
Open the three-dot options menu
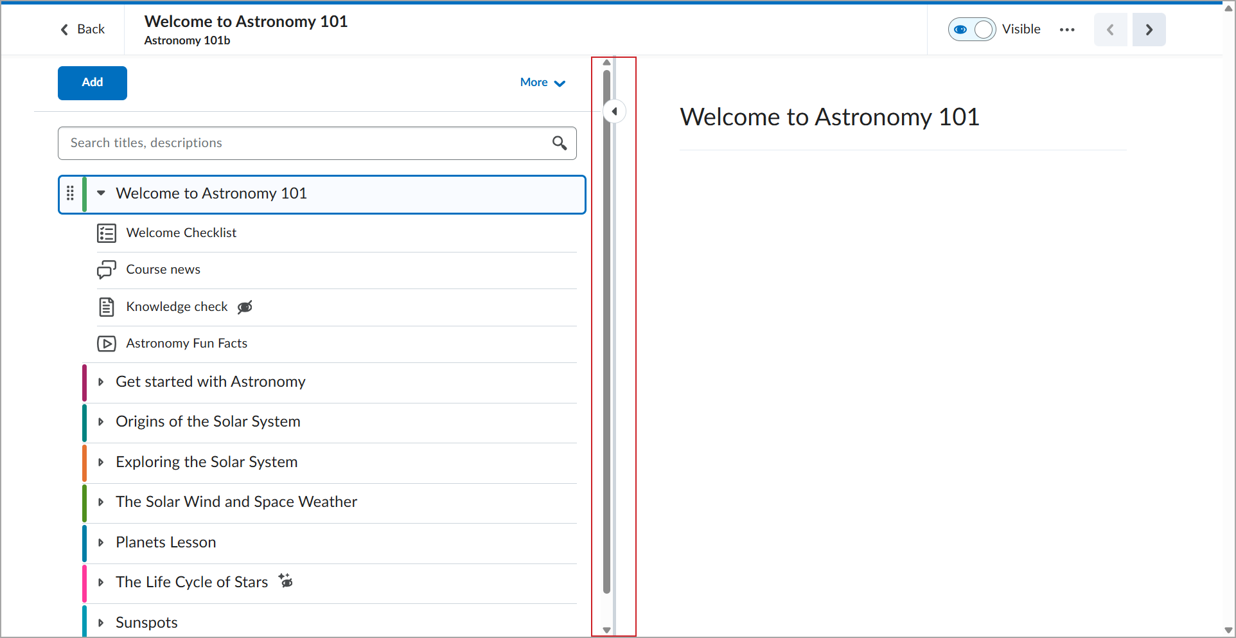(1067, 30)
